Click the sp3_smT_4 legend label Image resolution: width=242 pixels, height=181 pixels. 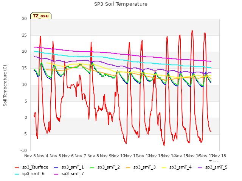(180, 167)
